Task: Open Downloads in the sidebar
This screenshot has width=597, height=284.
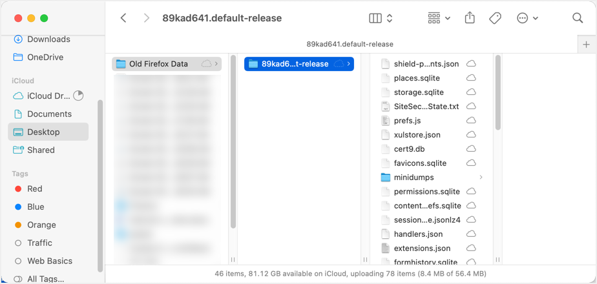Action: pyautogui.click(x=48, y=39)
